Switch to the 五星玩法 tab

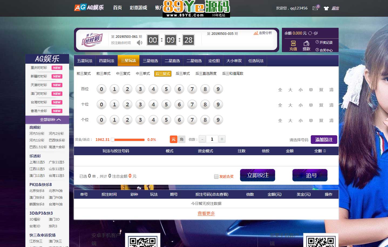[x=85, y=61]
